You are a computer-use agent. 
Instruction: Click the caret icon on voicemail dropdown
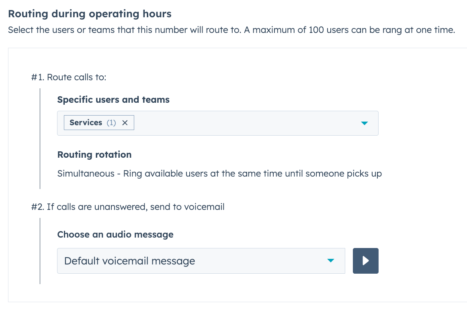[x=330, y=260]
